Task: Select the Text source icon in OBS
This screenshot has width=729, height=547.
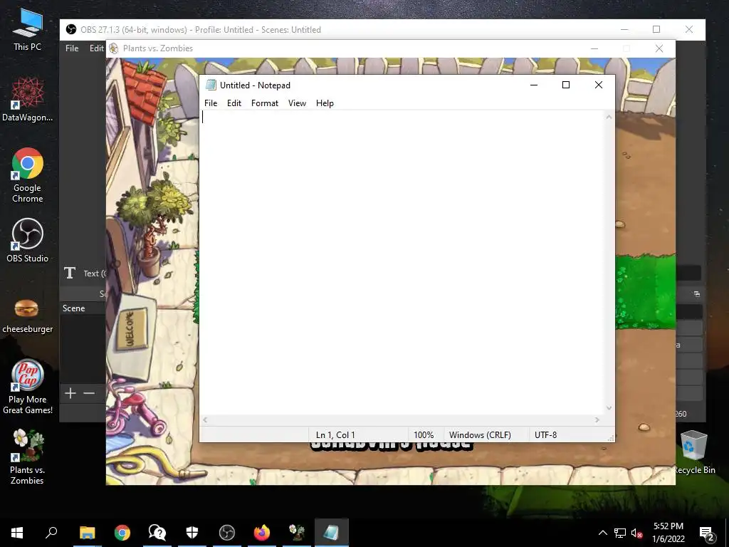Action: pos(70,273)
